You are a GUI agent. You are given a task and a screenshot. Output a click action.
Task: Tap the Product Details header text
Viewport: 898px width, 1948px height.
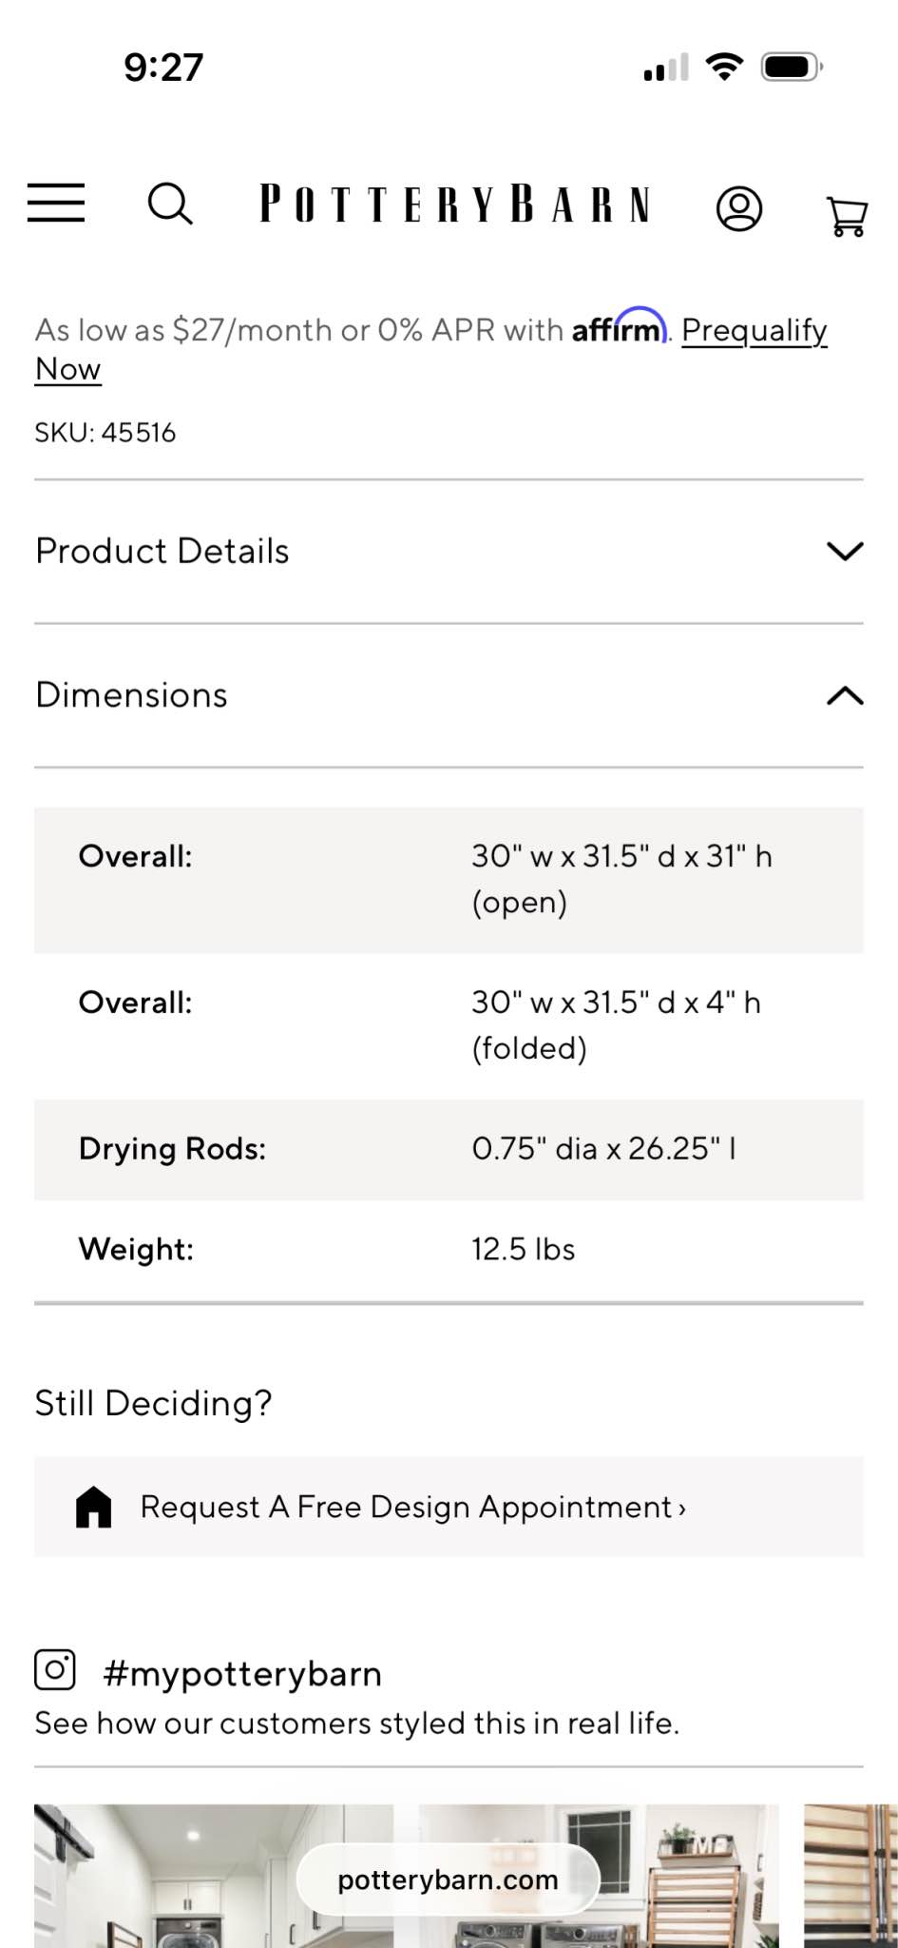162,551
